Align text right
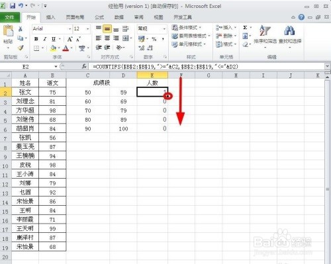The image size is (331, 264). (x=116, y=38)
